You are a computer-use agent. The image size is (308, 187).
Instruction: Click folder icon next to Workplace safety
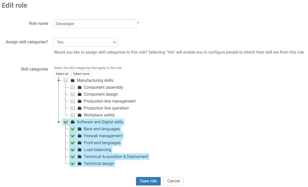[80, 115]
